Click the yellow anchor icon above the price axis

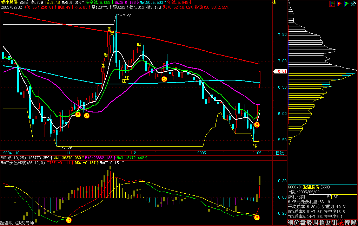pyautogui.click(x=276, y=3)
